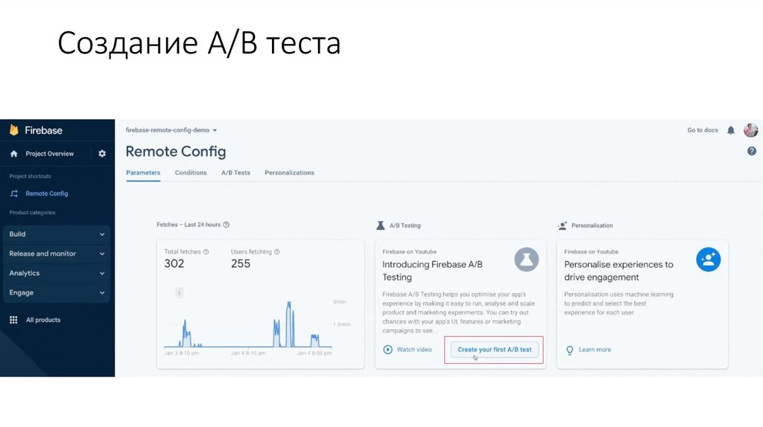Click the All products grid icon
Image resolution: width=763 pixels, height=427 pixels.
click(13, 320)
